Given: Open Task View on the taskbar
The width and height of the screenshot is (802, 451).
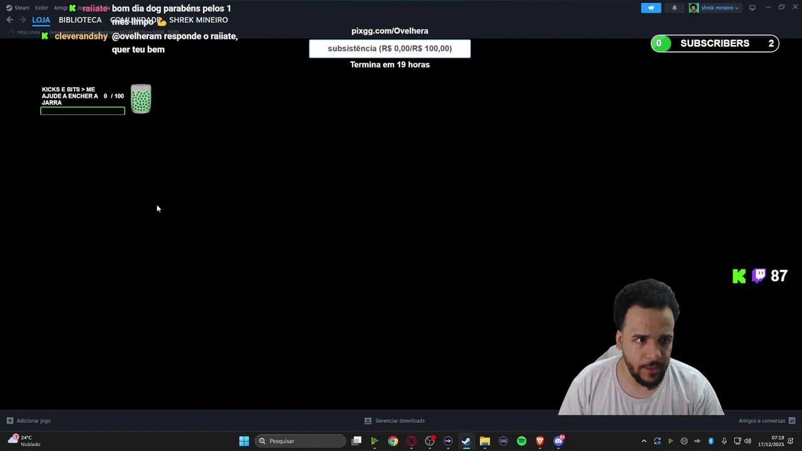Looking at the screenshot, I should [357, 441].
